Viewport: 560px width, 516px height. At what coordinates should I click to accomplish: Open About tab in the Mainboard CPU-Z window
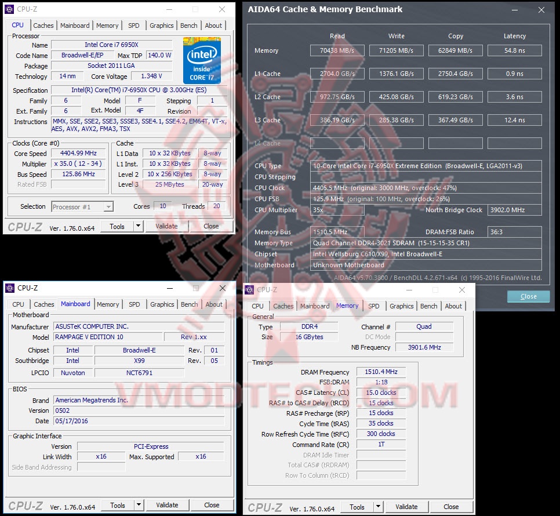click(x=214, y=304)
